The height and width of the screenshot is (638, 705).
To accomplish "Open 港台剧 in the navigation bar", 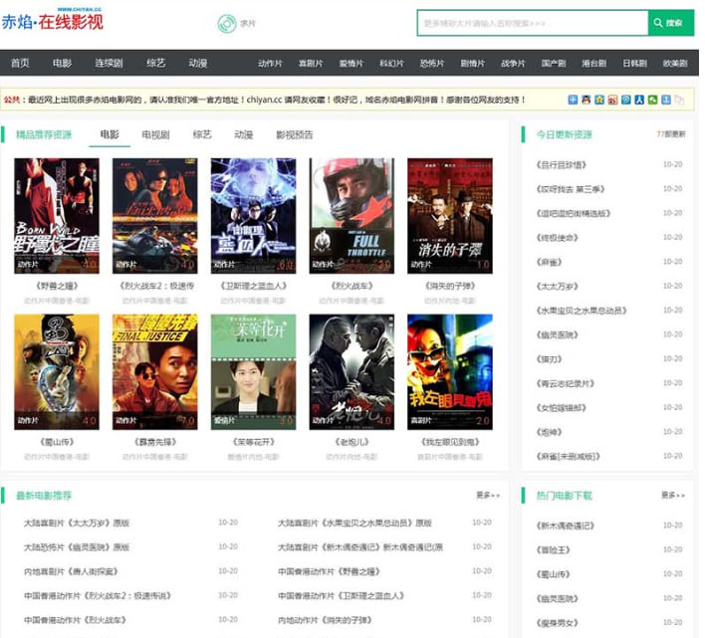I will point(593,64).
